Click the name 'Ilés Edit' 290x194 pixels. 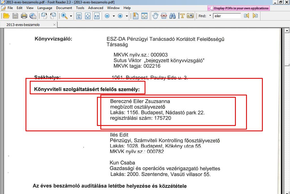coord(119,135)
